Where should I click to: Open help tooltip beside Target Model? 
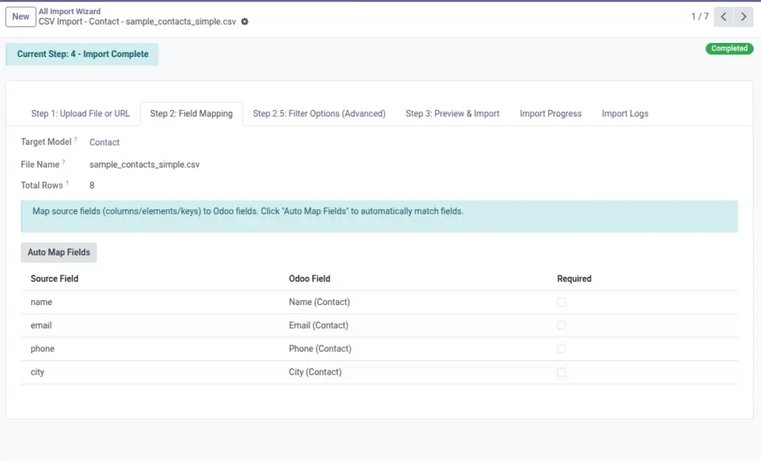(76, 139)
